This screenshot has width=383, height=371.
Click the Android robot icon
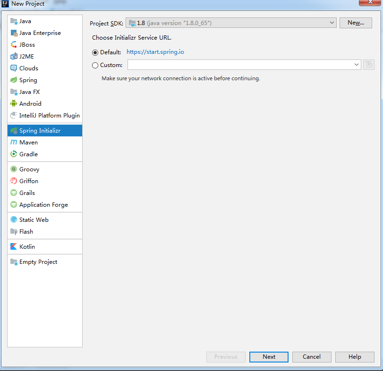click(14, 103)
